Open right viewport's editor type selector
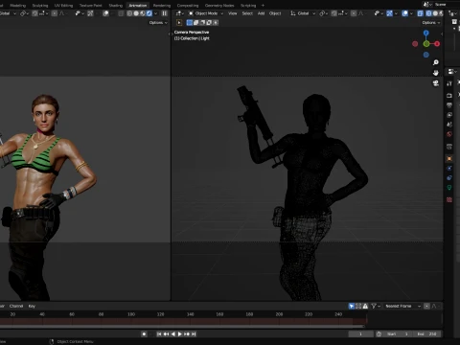 [x=179, y=13]
